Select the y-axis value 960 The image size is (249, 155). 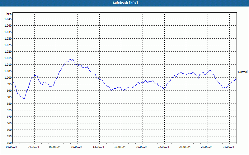pyautogui.click(x=9, y=130)
